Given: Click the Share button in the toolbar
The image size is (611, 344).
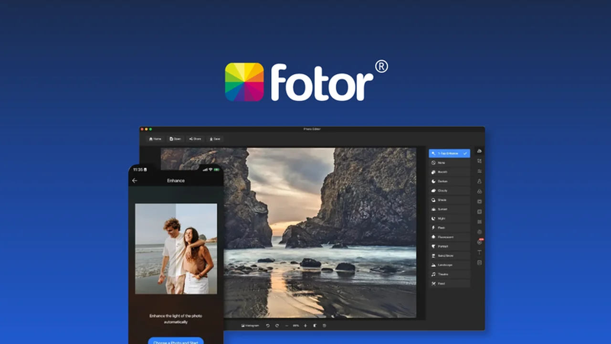Looking at the screenshot, I should tap(195, 139).
